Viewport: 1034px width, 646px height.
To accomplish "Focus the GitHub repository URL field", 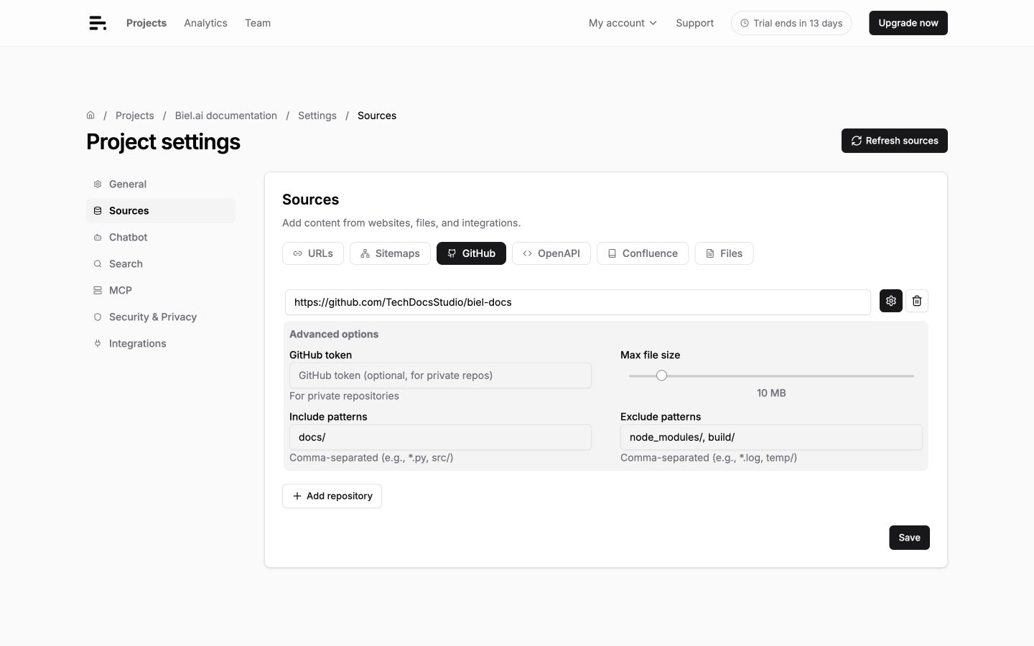I will pos(578,302).
